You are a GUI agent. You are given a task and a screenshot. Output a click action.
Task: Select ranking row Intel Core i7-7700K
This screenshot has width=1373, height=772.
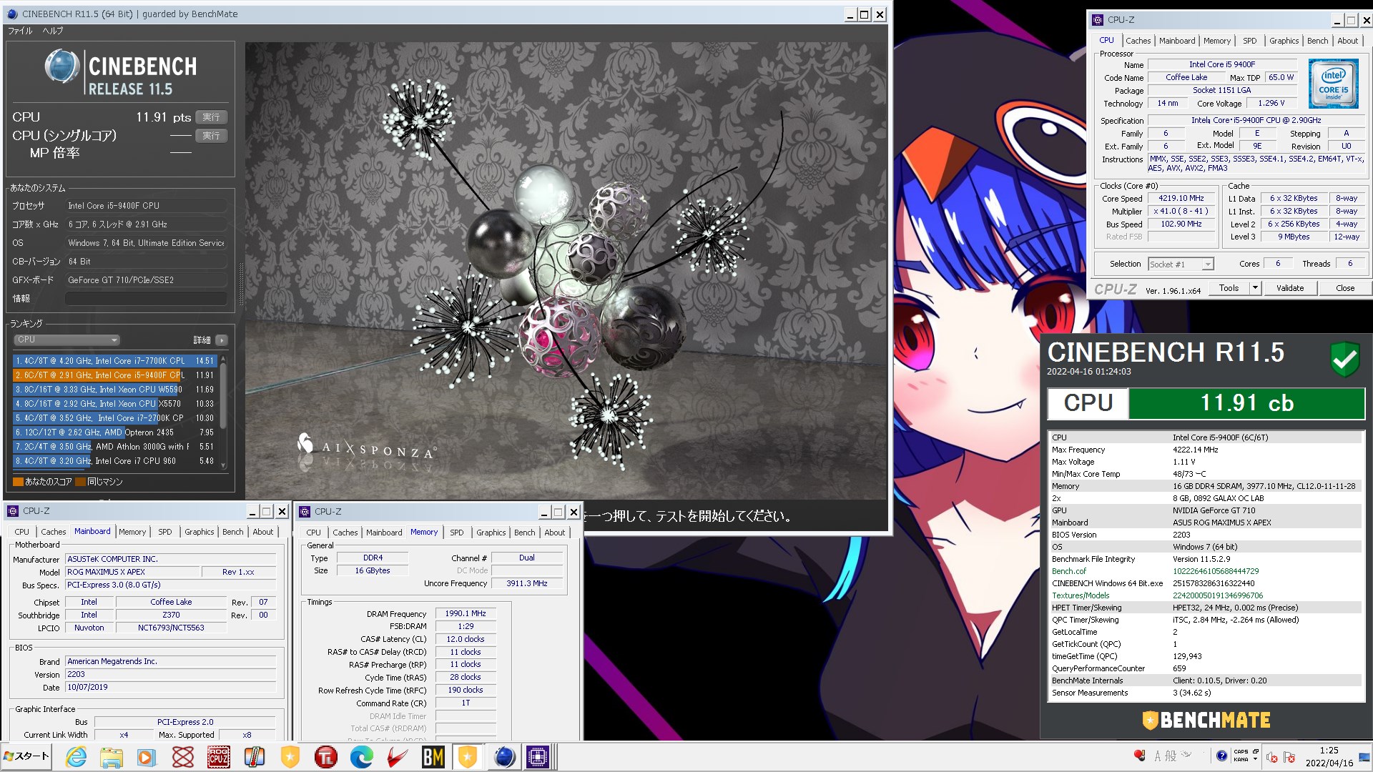114,361
